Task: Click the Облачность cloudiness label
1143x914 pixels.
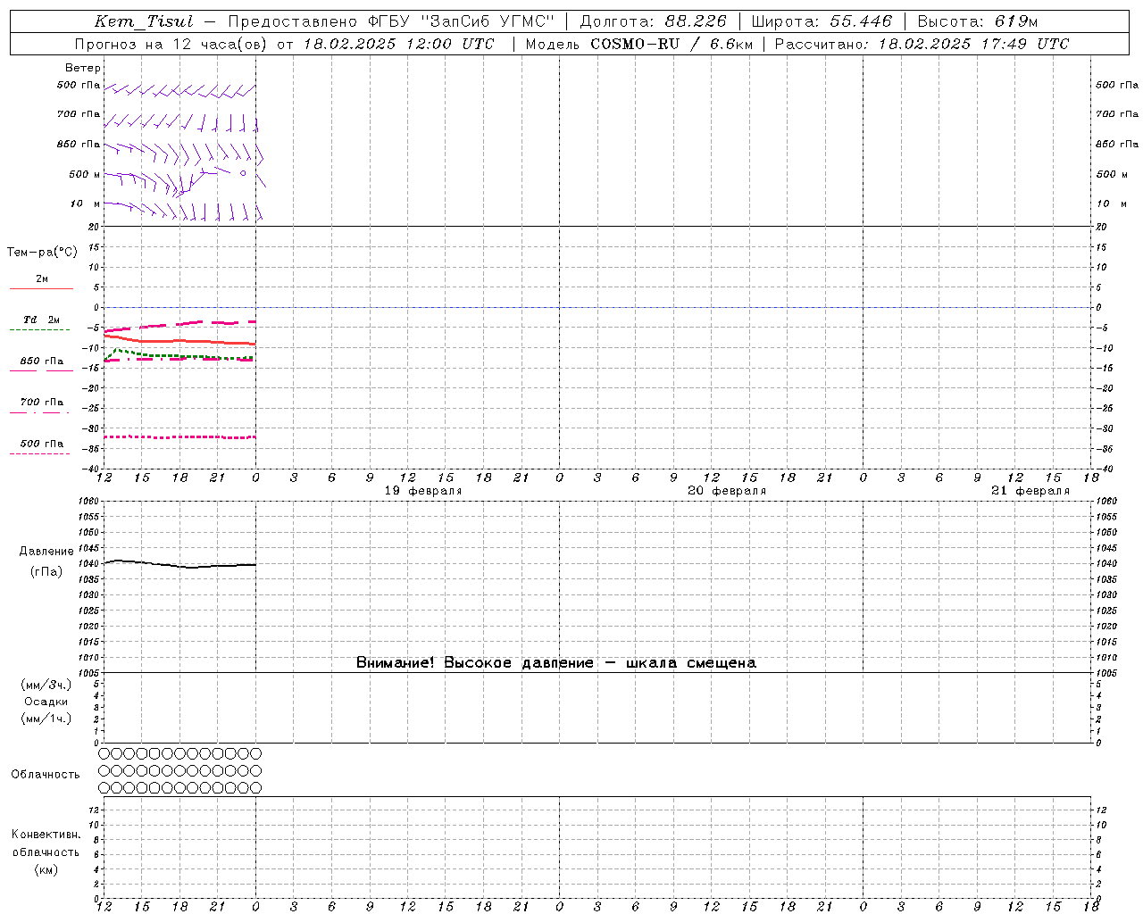Action: (46, 775)
